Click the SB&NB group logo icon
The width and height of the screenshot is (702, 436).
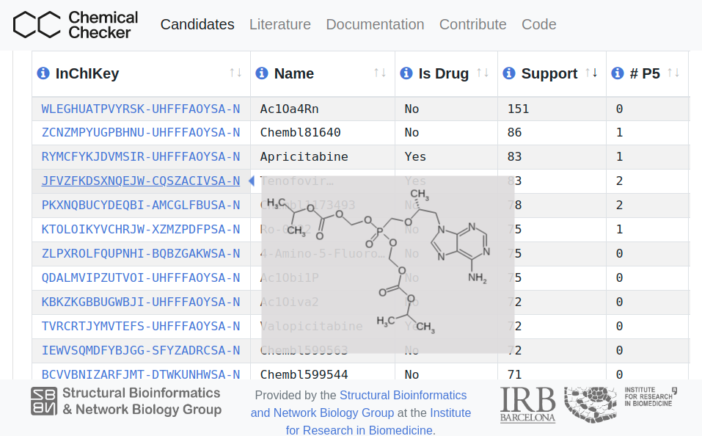(43, 402)
